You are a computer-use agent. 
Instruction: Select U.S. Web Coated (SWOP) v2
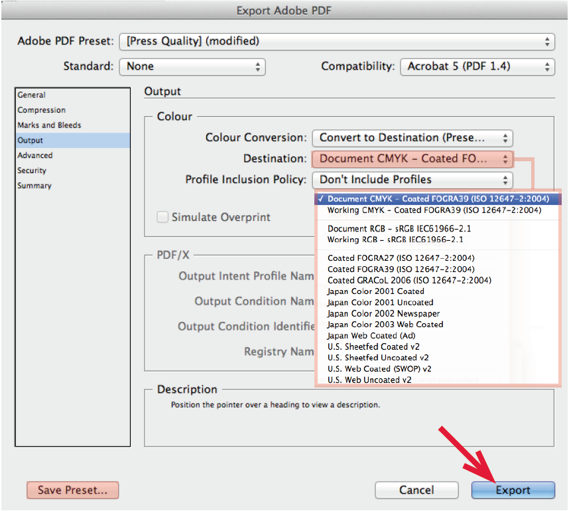click(x=438, y=369)
